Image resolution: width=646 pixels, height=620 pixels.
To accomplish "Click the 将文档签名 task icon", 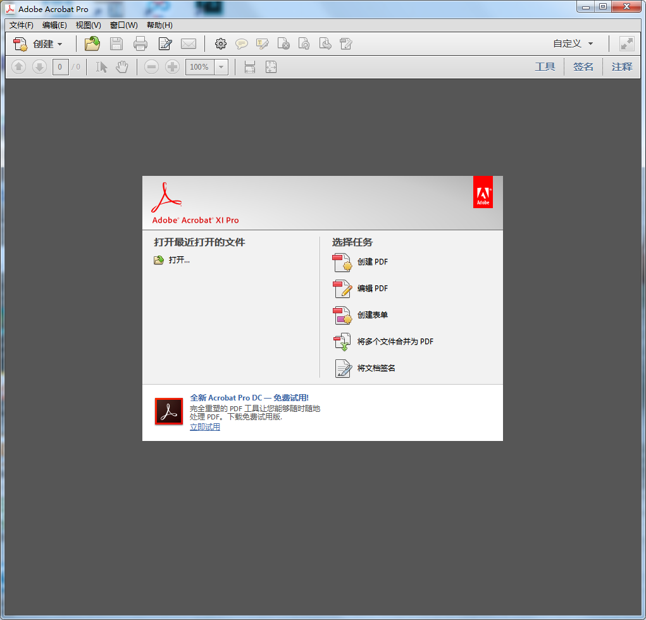I will tap(342, 368).
